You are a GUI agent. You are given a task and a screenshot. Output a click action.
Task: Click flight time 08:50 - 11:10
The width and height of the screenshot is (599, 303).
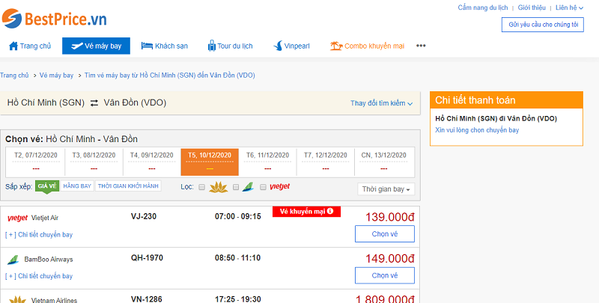[x=237, y=258]
